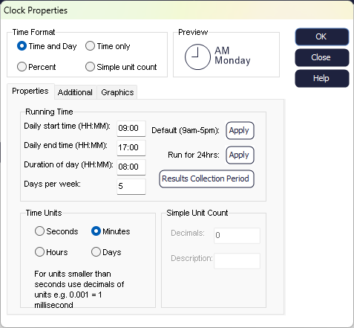The height and width of the screenshot is (328, 354).
Task: Apply the default 9am-5pm schedule
Action: click(x=240, y=130)
